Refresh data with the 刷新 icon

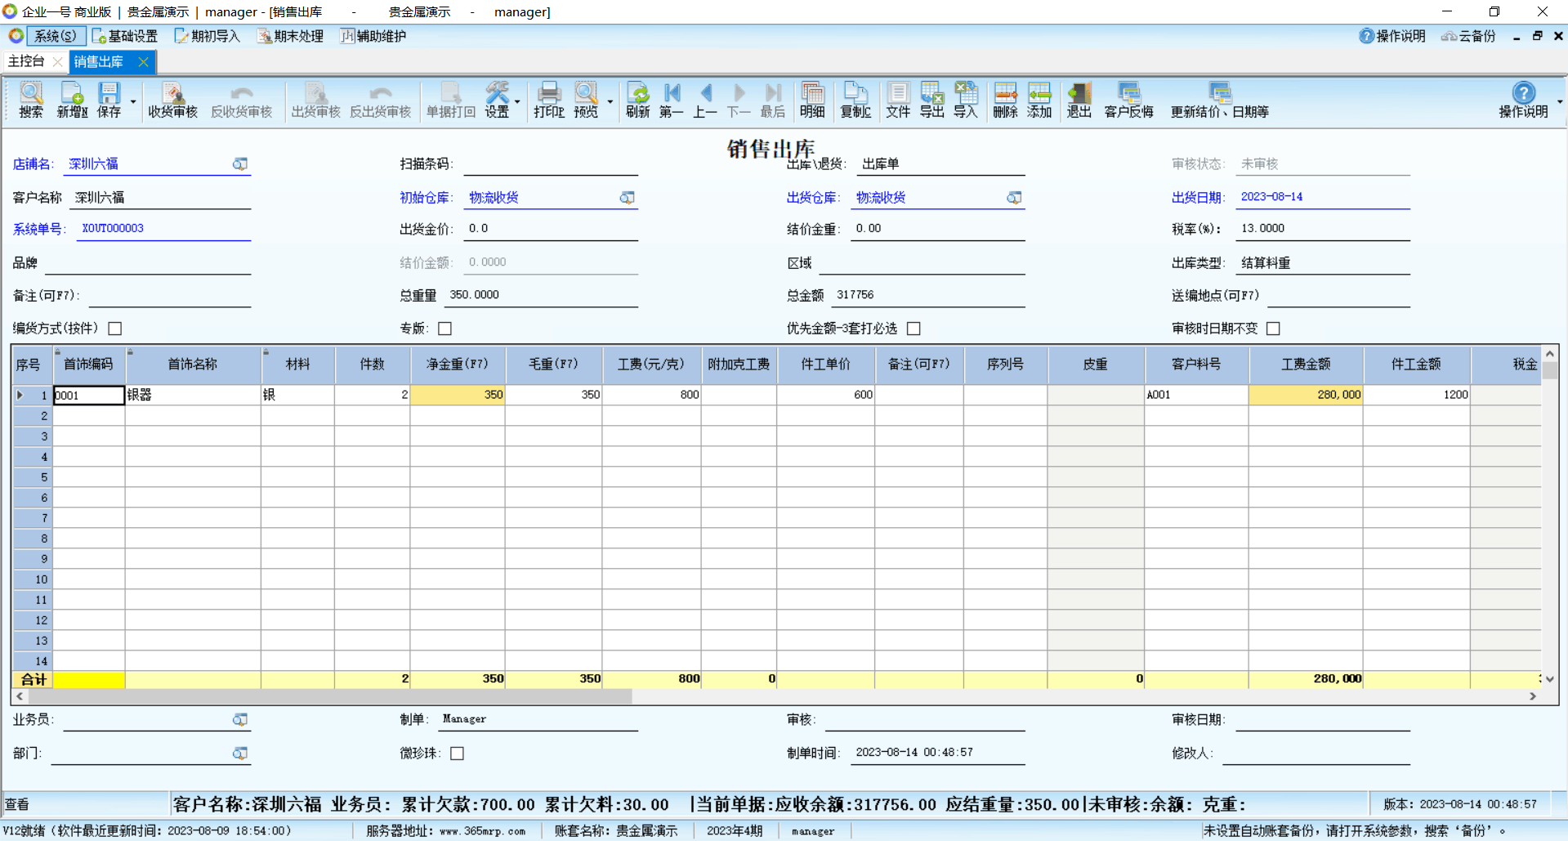click(637, 100)
